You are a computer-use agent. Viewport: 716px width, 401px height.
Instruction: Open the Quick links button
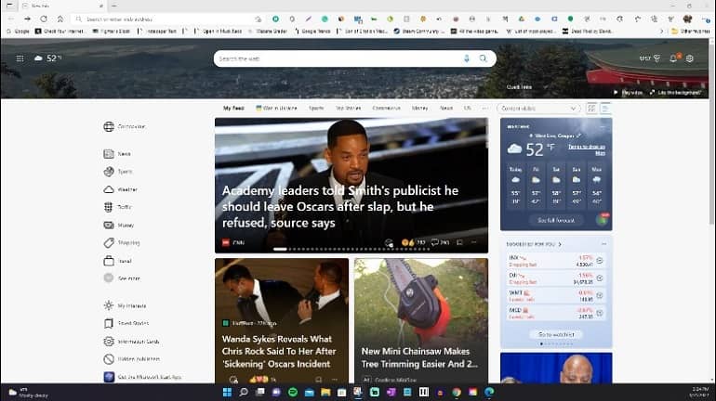[519, 86]
